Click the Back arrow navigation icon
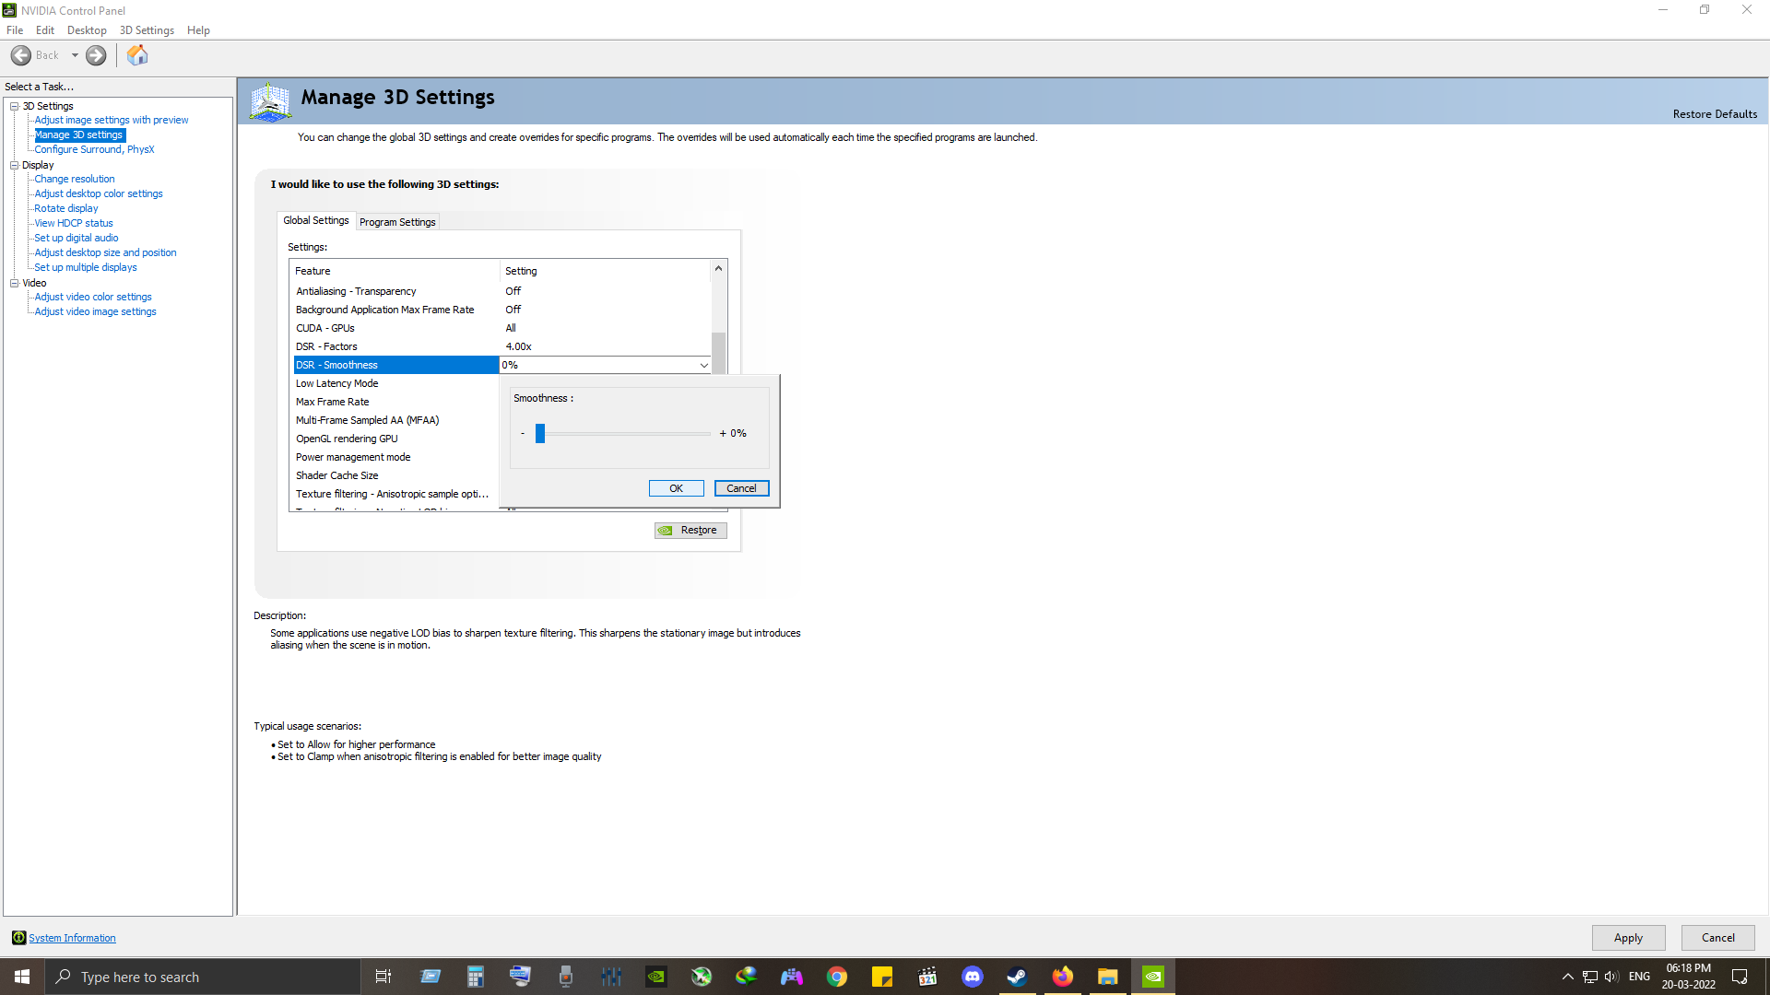 (21, 55)
